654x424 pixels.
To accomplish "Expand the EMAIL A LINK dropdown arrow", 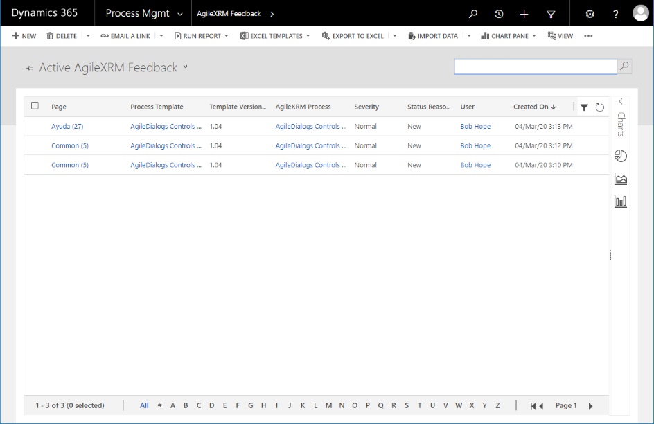I will pos(161,36).
